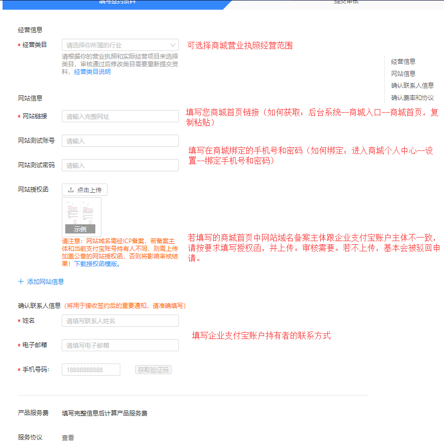Focus the 网站测试账号 input field
Screen dimensions: 444x443
tap(120, 141)
